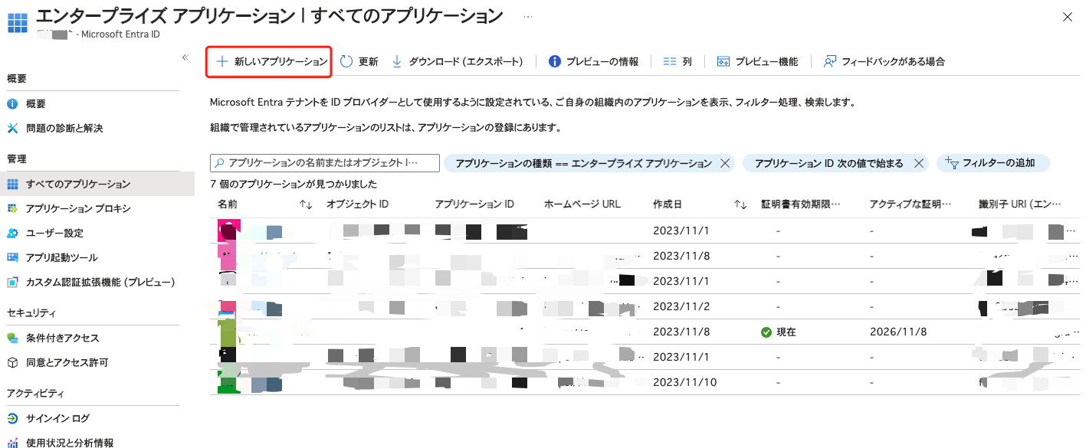Sort by 名前 column arrows
1086x448 pixels.
click(306, 204)
